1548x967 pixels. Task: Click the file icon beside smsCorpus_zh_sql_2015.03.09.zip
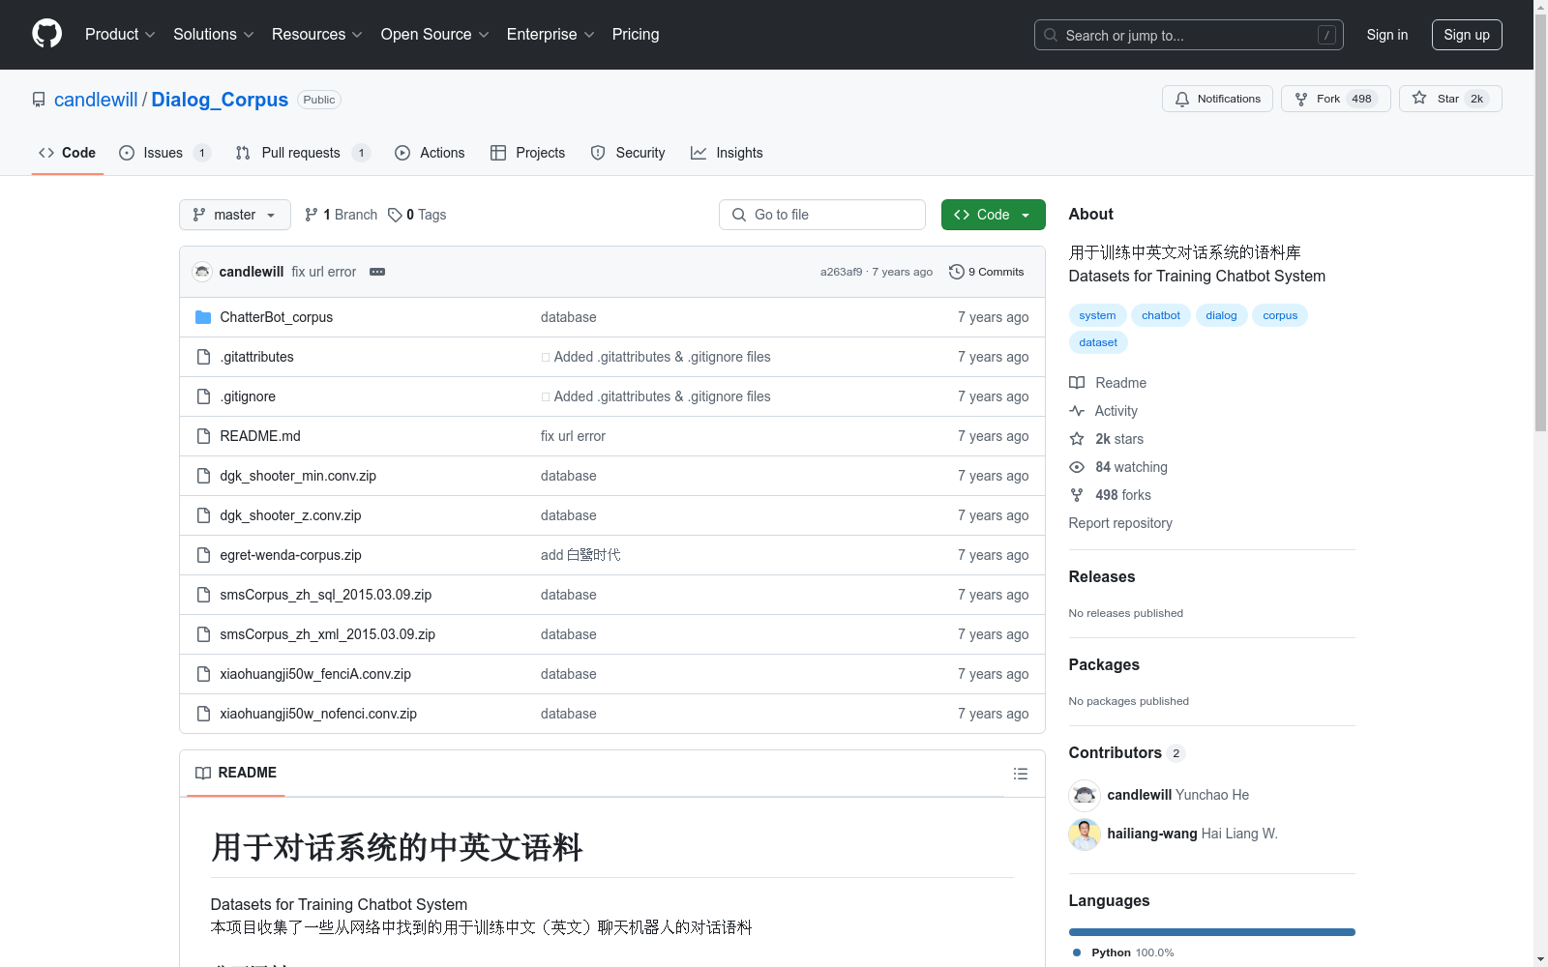click(x=203, y=595)
